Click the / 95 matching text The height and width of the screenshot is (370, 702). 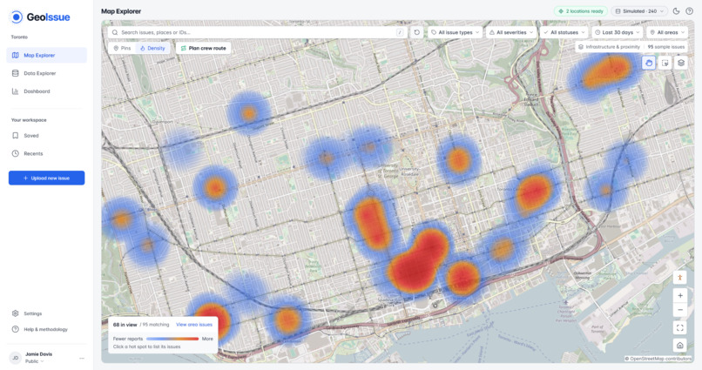pos(154,325)
